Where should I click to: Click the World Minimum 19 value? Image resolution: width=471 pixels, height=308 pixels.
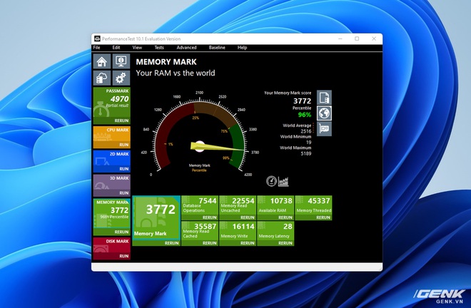tap(308, 143)
